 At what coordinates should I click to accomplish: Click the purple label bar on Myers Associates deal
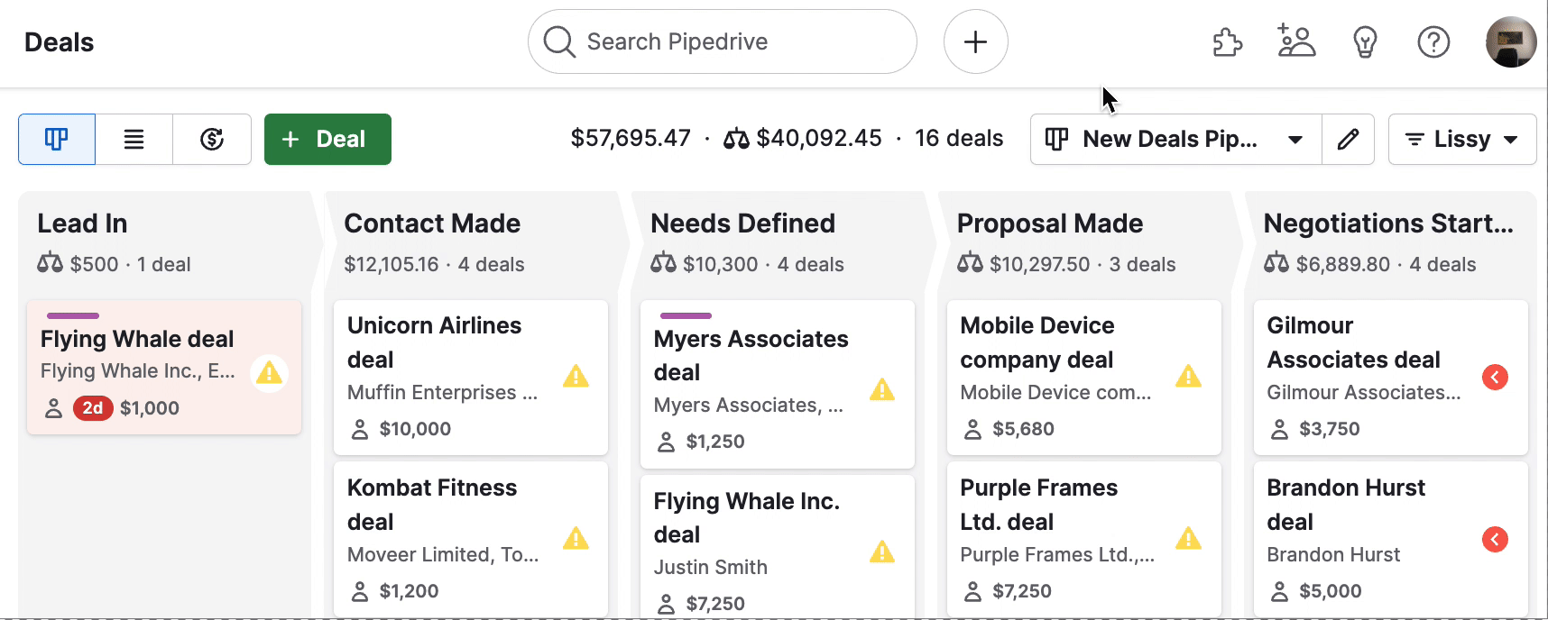pos(686,315)
